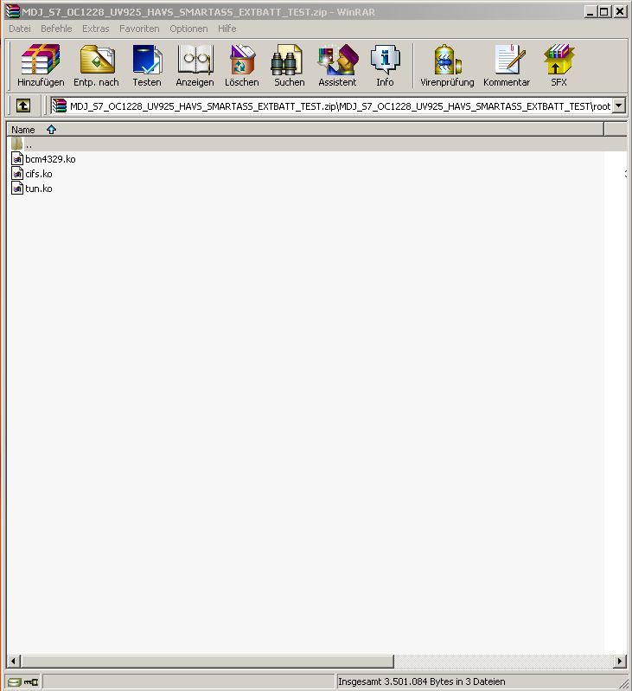Image resolution: width=632 pixels, height=691 pixels.
Task: Click the Hinzufügen archive toolbar icon
Action: click(41, 60)
